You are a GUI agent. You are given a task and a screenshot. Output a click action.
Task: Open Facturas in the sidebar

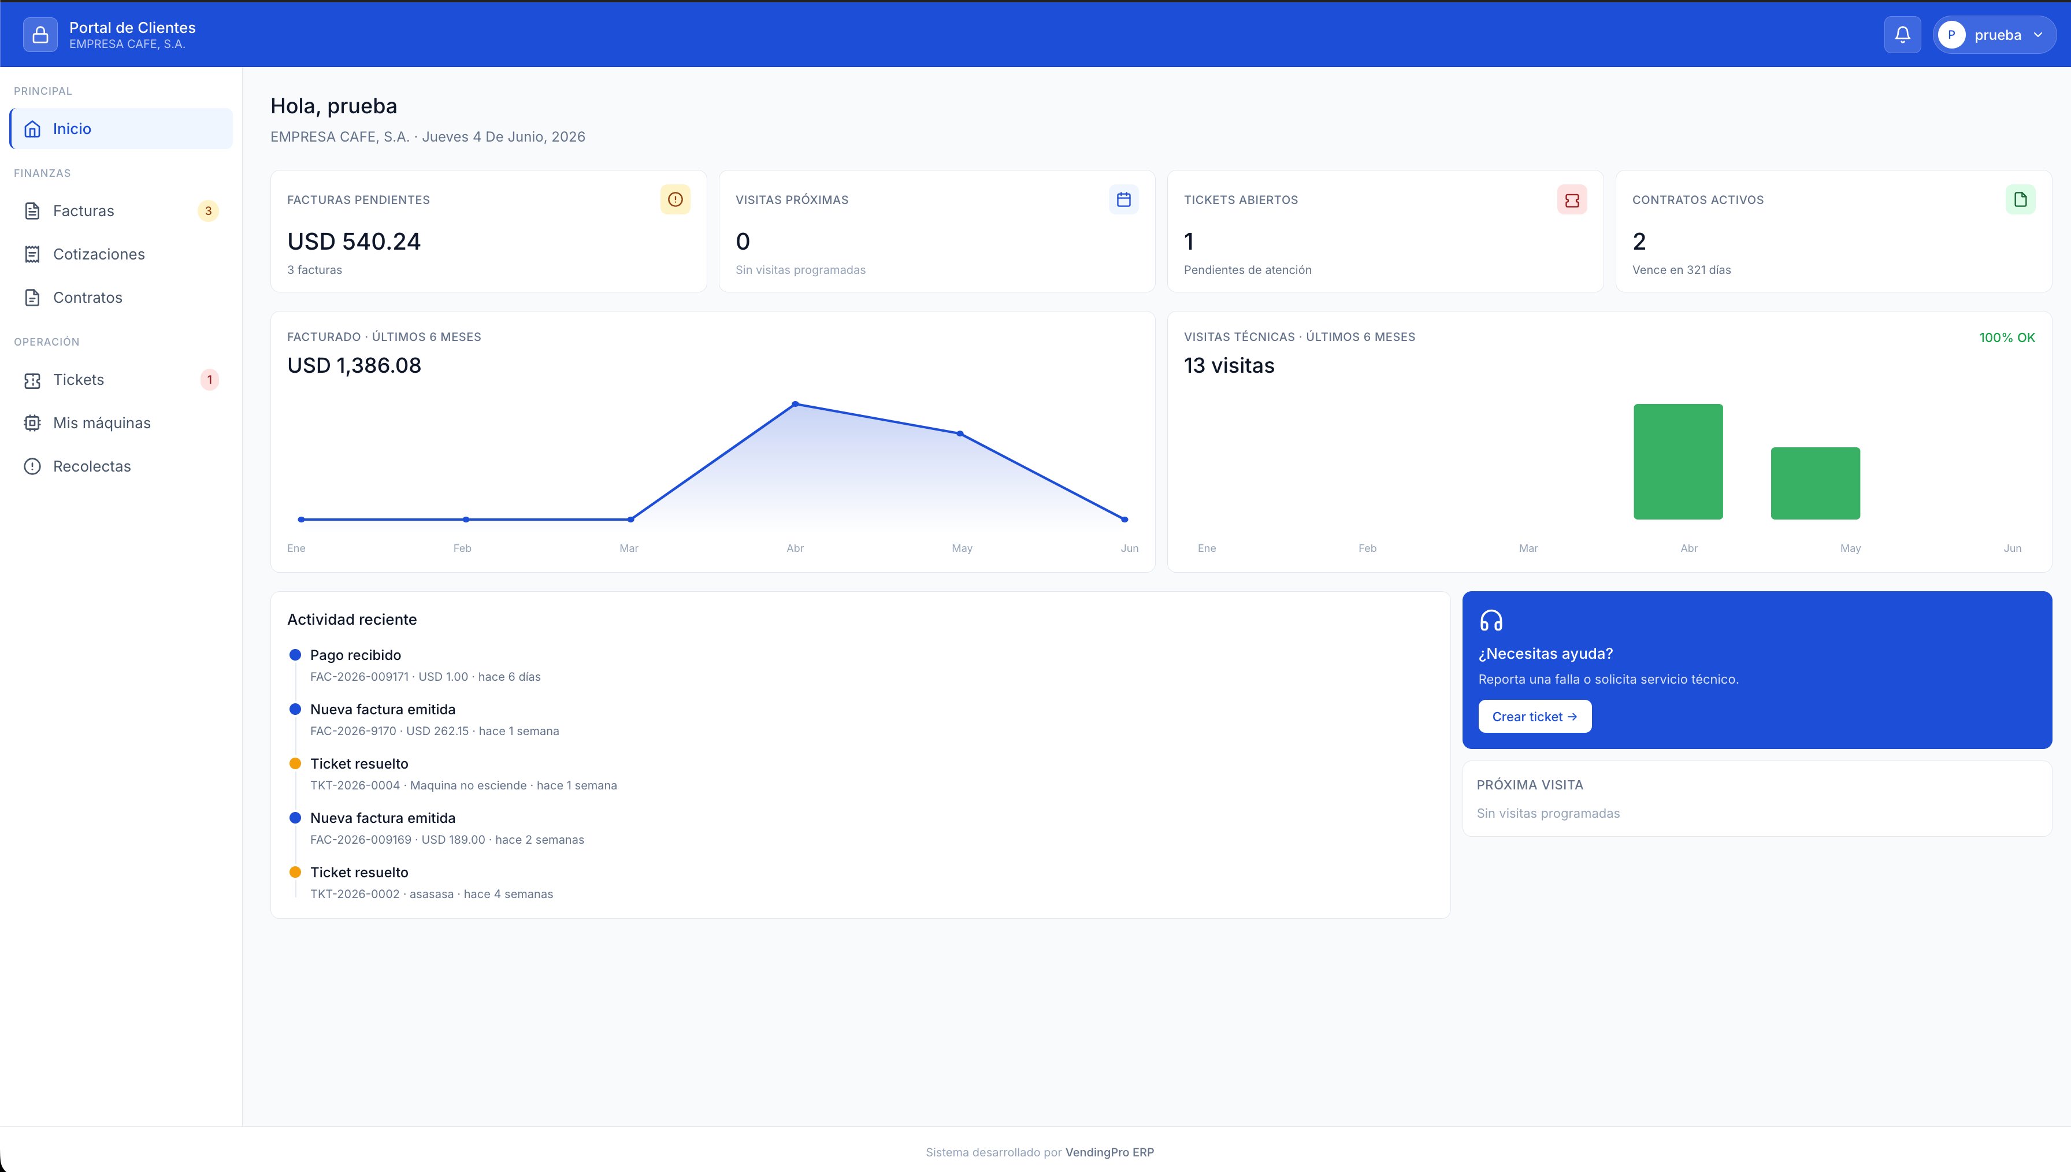coord(121,211)
